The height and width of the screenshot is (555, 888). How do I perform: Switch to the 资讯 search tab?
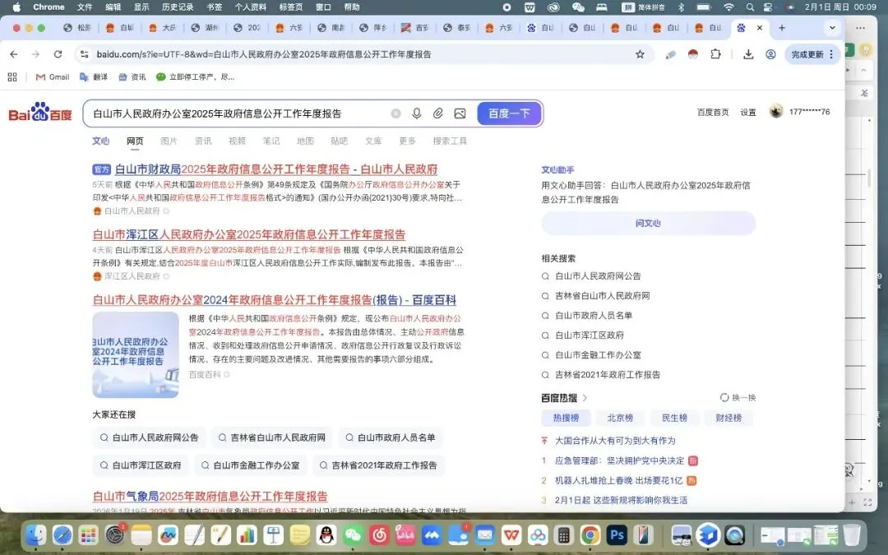[x=203, y=141]
